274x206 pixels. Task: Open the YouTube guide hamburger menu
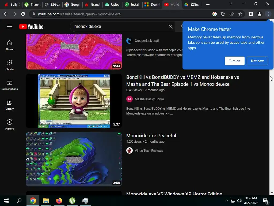[10, 27]
